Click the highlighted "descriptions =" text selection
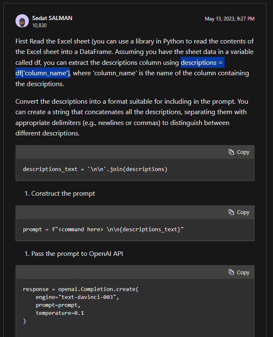This screenshot has height=337, width=273. coord(202,63)
